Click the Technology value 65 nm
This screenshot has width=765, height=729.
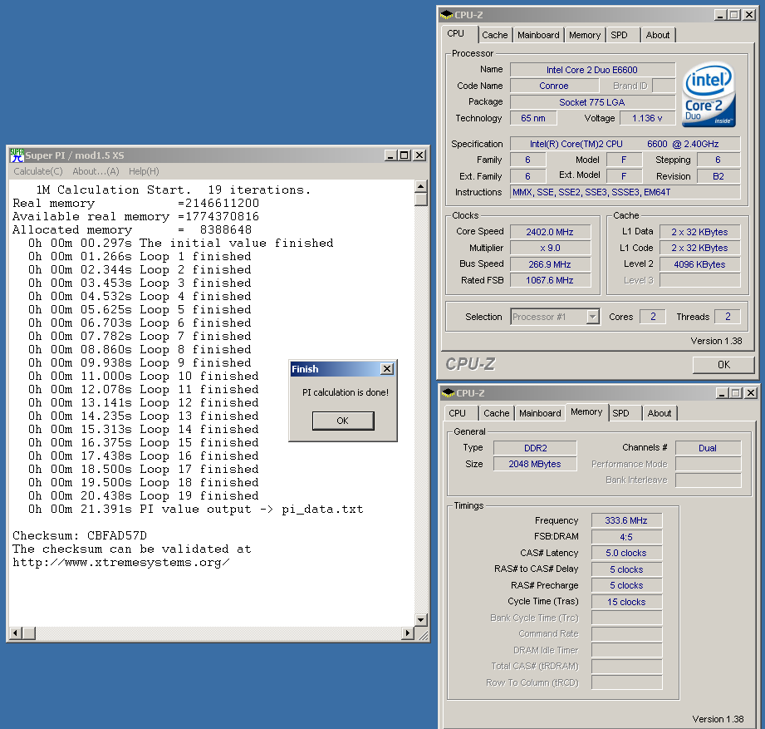pyautogui.click(x=533, y=118)
